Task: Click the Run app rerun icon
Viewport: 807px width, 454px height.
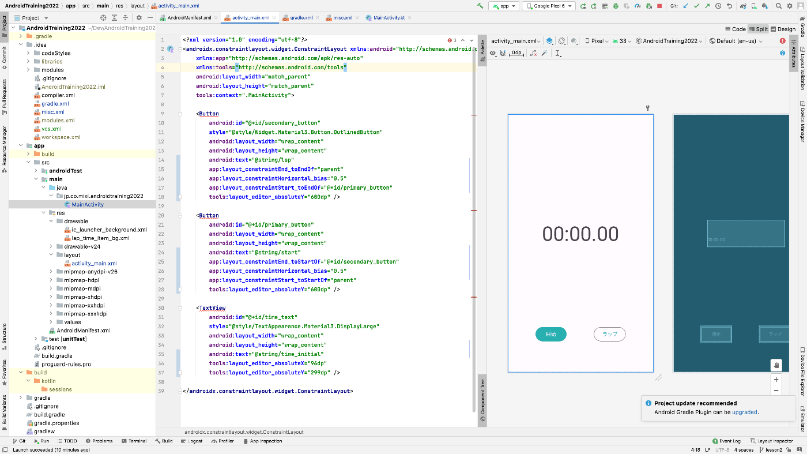Action: (x=583, y=6)
